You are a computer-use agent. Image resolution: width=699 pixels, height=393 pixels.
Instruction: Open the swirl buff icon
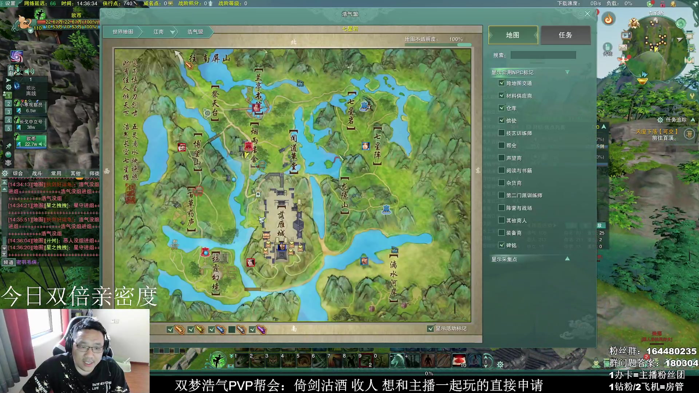(x=16, y=56)
